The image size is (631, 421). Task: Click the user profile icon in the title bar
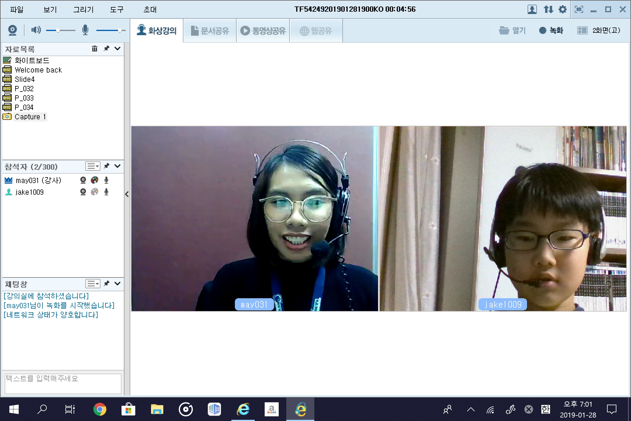coord(532,9)
